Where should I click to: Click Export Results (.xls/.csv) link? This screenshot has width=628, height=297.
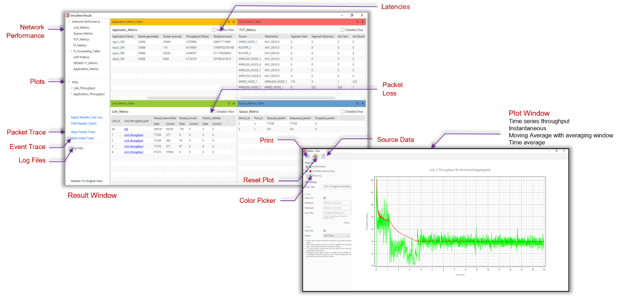87,117
